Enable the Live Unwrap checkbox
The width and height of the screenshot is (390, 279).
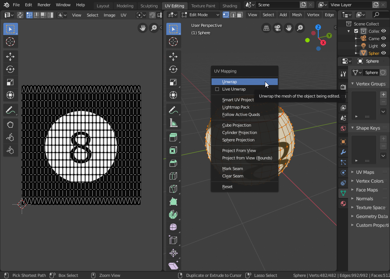pyautogui.click(x=217, y=89)
